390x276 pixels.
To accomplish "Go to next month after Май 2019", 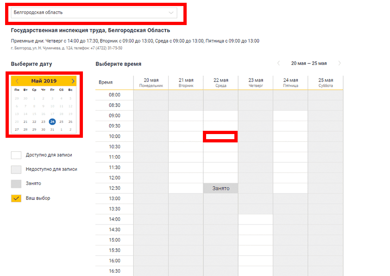I will (x=73, y=81).
